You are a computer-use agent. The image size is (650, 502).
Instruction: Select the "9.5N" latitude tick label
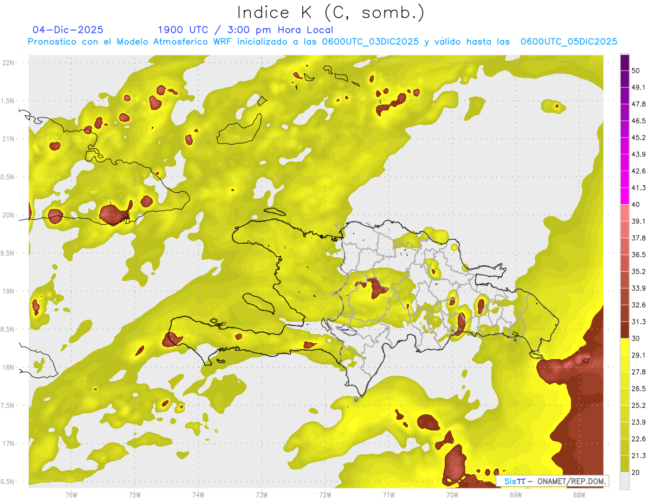tap(8, 253)
